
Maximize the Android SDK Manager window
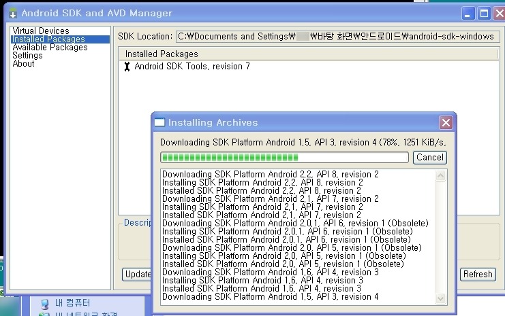(x=484, y=14)
